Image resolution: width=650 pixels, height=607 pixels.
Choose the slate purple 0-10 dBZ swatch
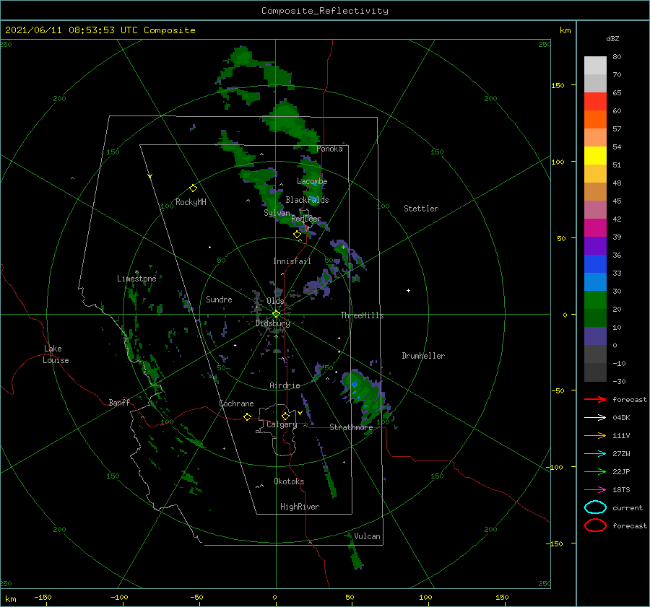click(595, 336)
